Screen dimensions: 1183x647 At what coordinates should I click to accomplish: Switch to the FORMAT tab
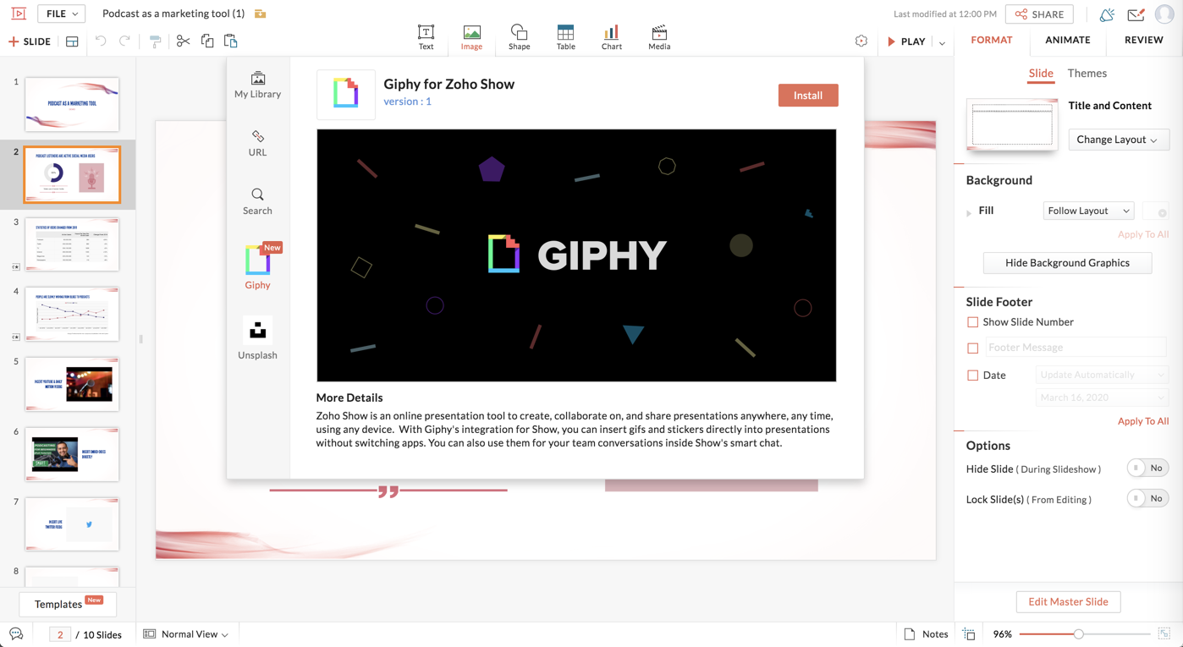992,40
